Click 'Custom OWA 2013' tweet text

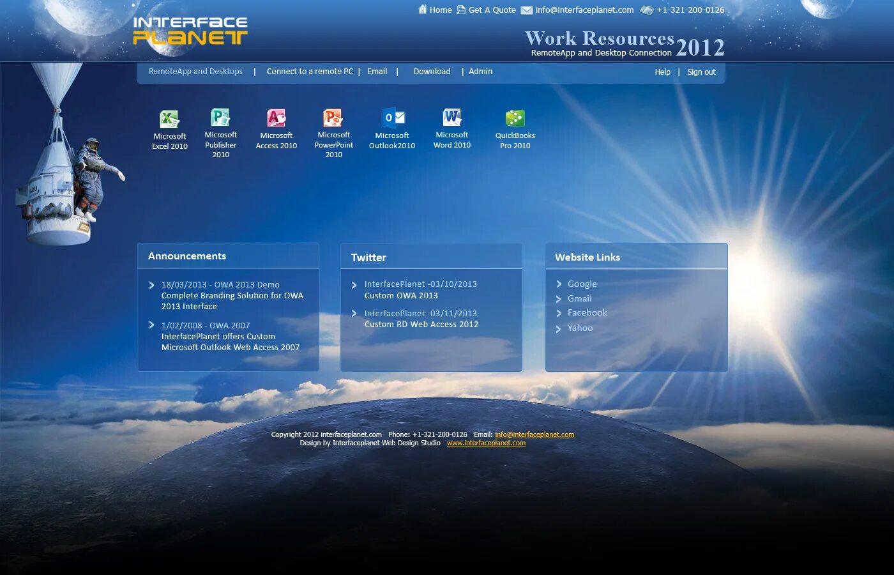[401, 296]
